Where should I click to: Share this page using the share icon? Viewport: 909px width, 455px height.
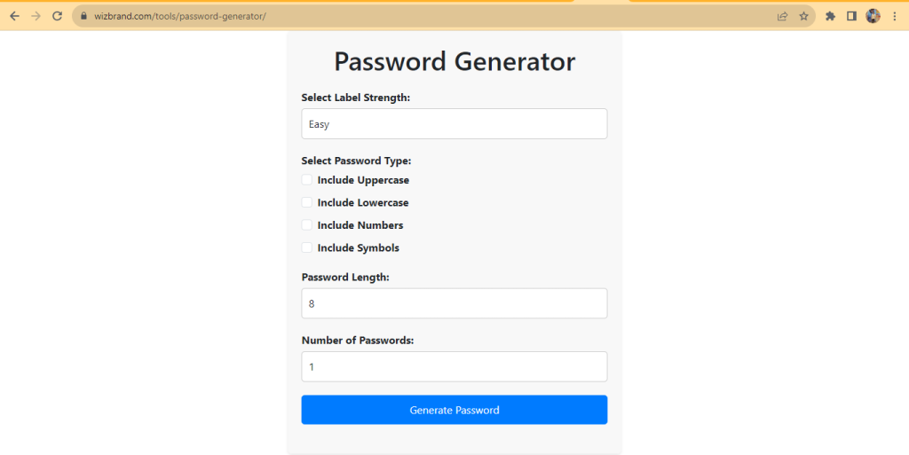[x=782, y=16]
